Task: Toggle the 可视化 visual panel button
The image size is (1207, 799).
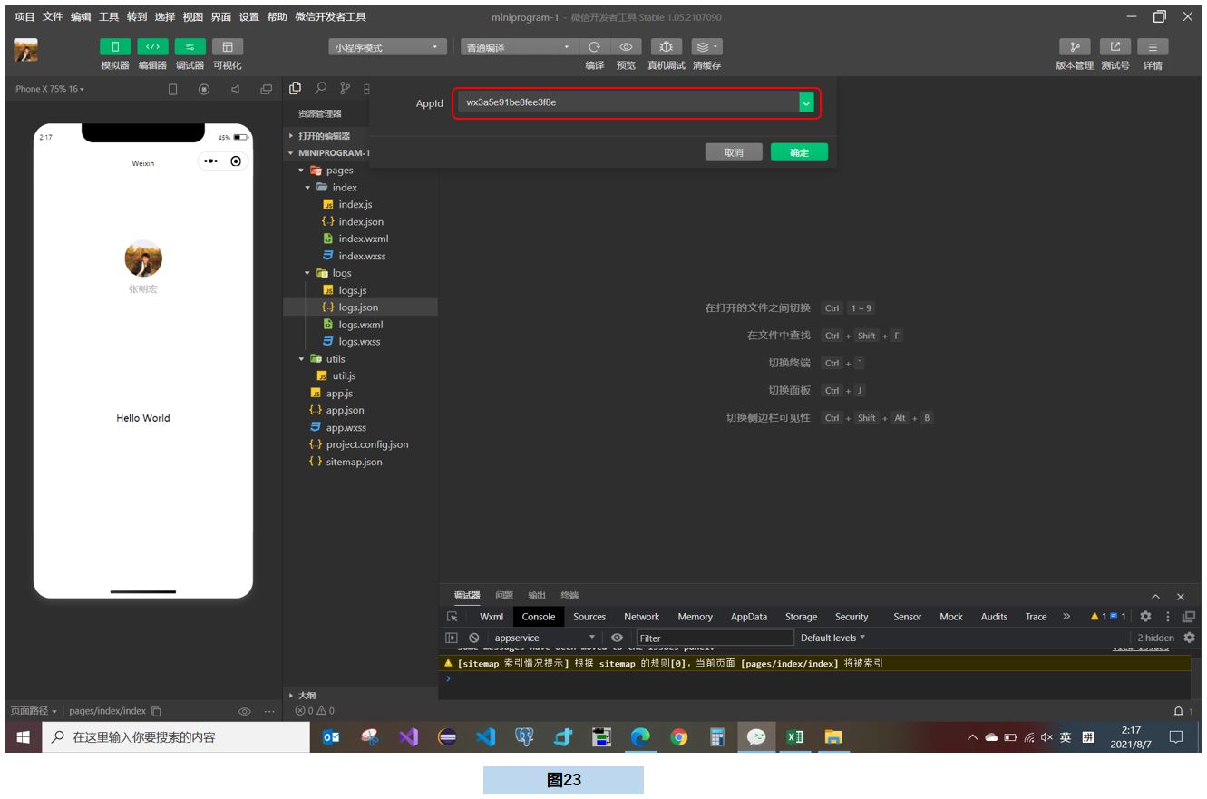Action: coord(228,46)
